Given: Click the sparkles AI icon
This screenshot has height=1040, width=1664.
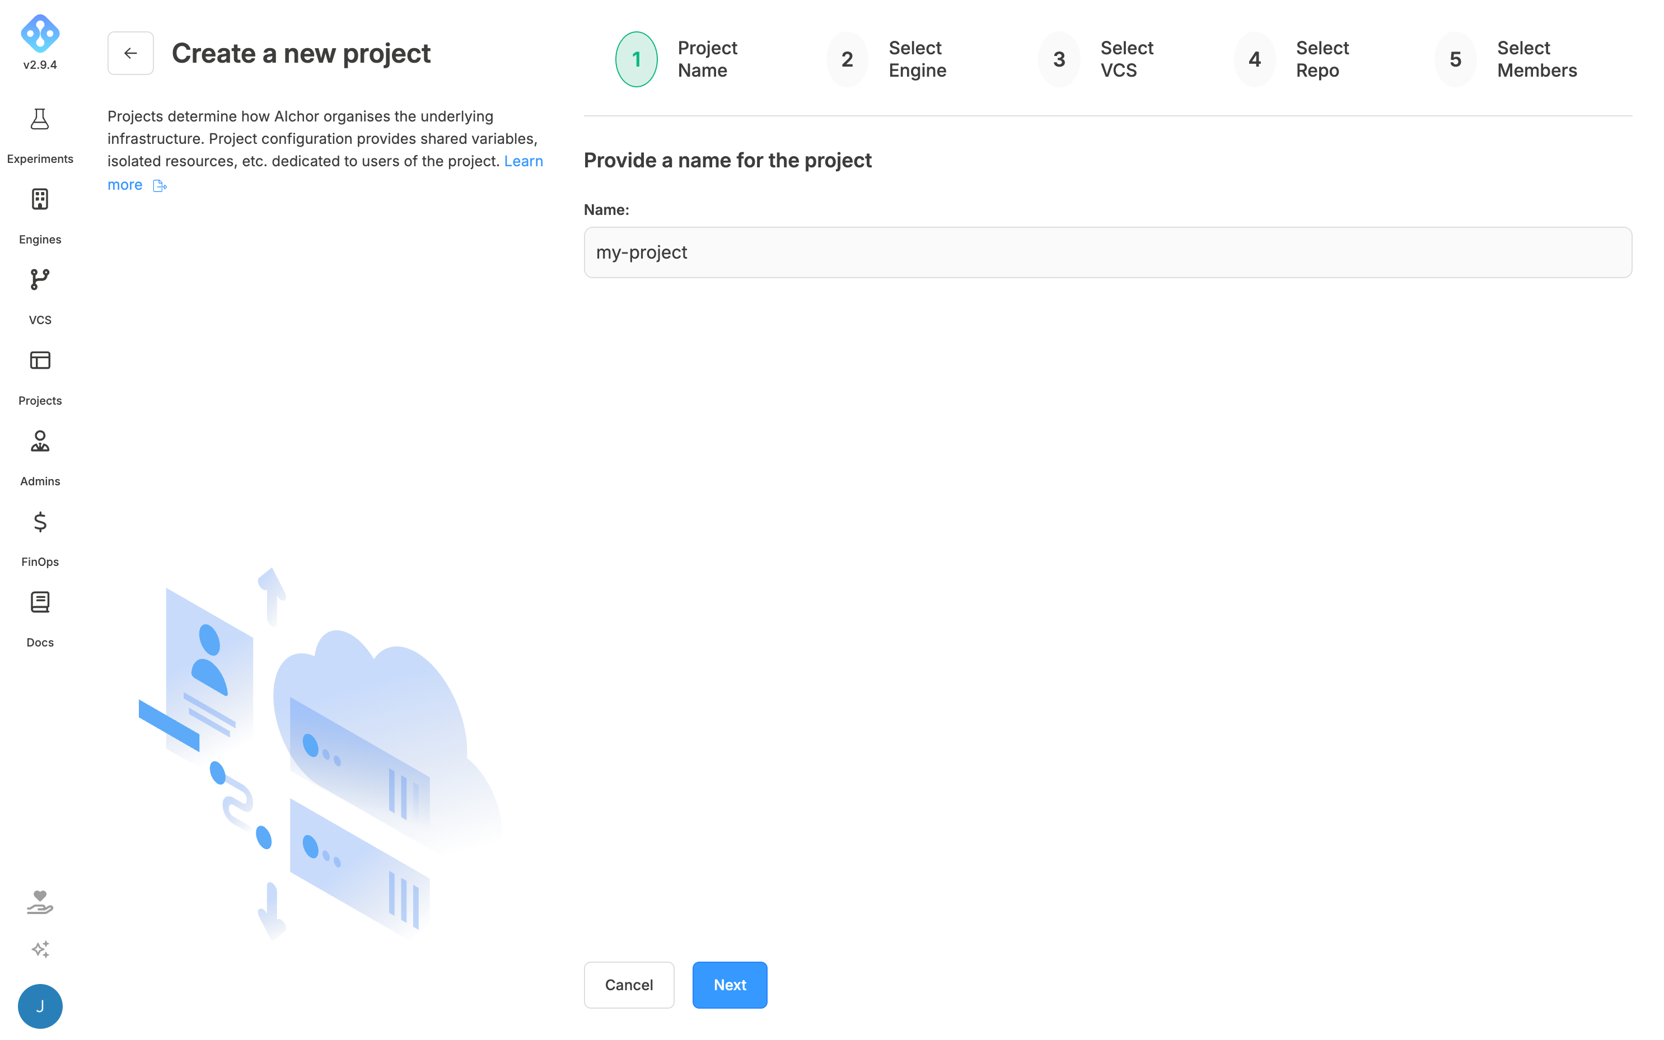Looking at the screenshot, I should [40, 949].
